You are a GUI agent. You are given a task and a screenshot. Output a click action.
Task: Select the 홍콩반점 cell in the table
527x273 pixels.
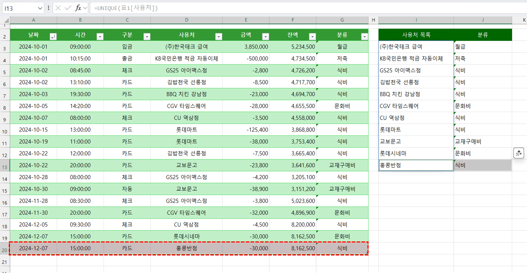(x=187, y=248)
